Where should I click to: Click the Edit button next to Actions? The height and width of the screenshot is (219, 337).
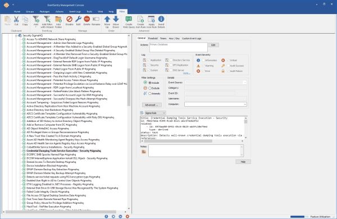click(x=213, y=45)
